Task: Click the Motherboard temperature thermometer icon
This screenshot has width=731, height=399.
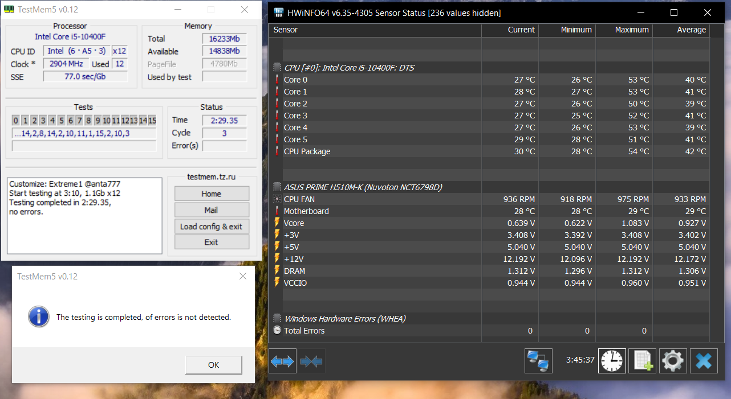Action: coord(277,211)
